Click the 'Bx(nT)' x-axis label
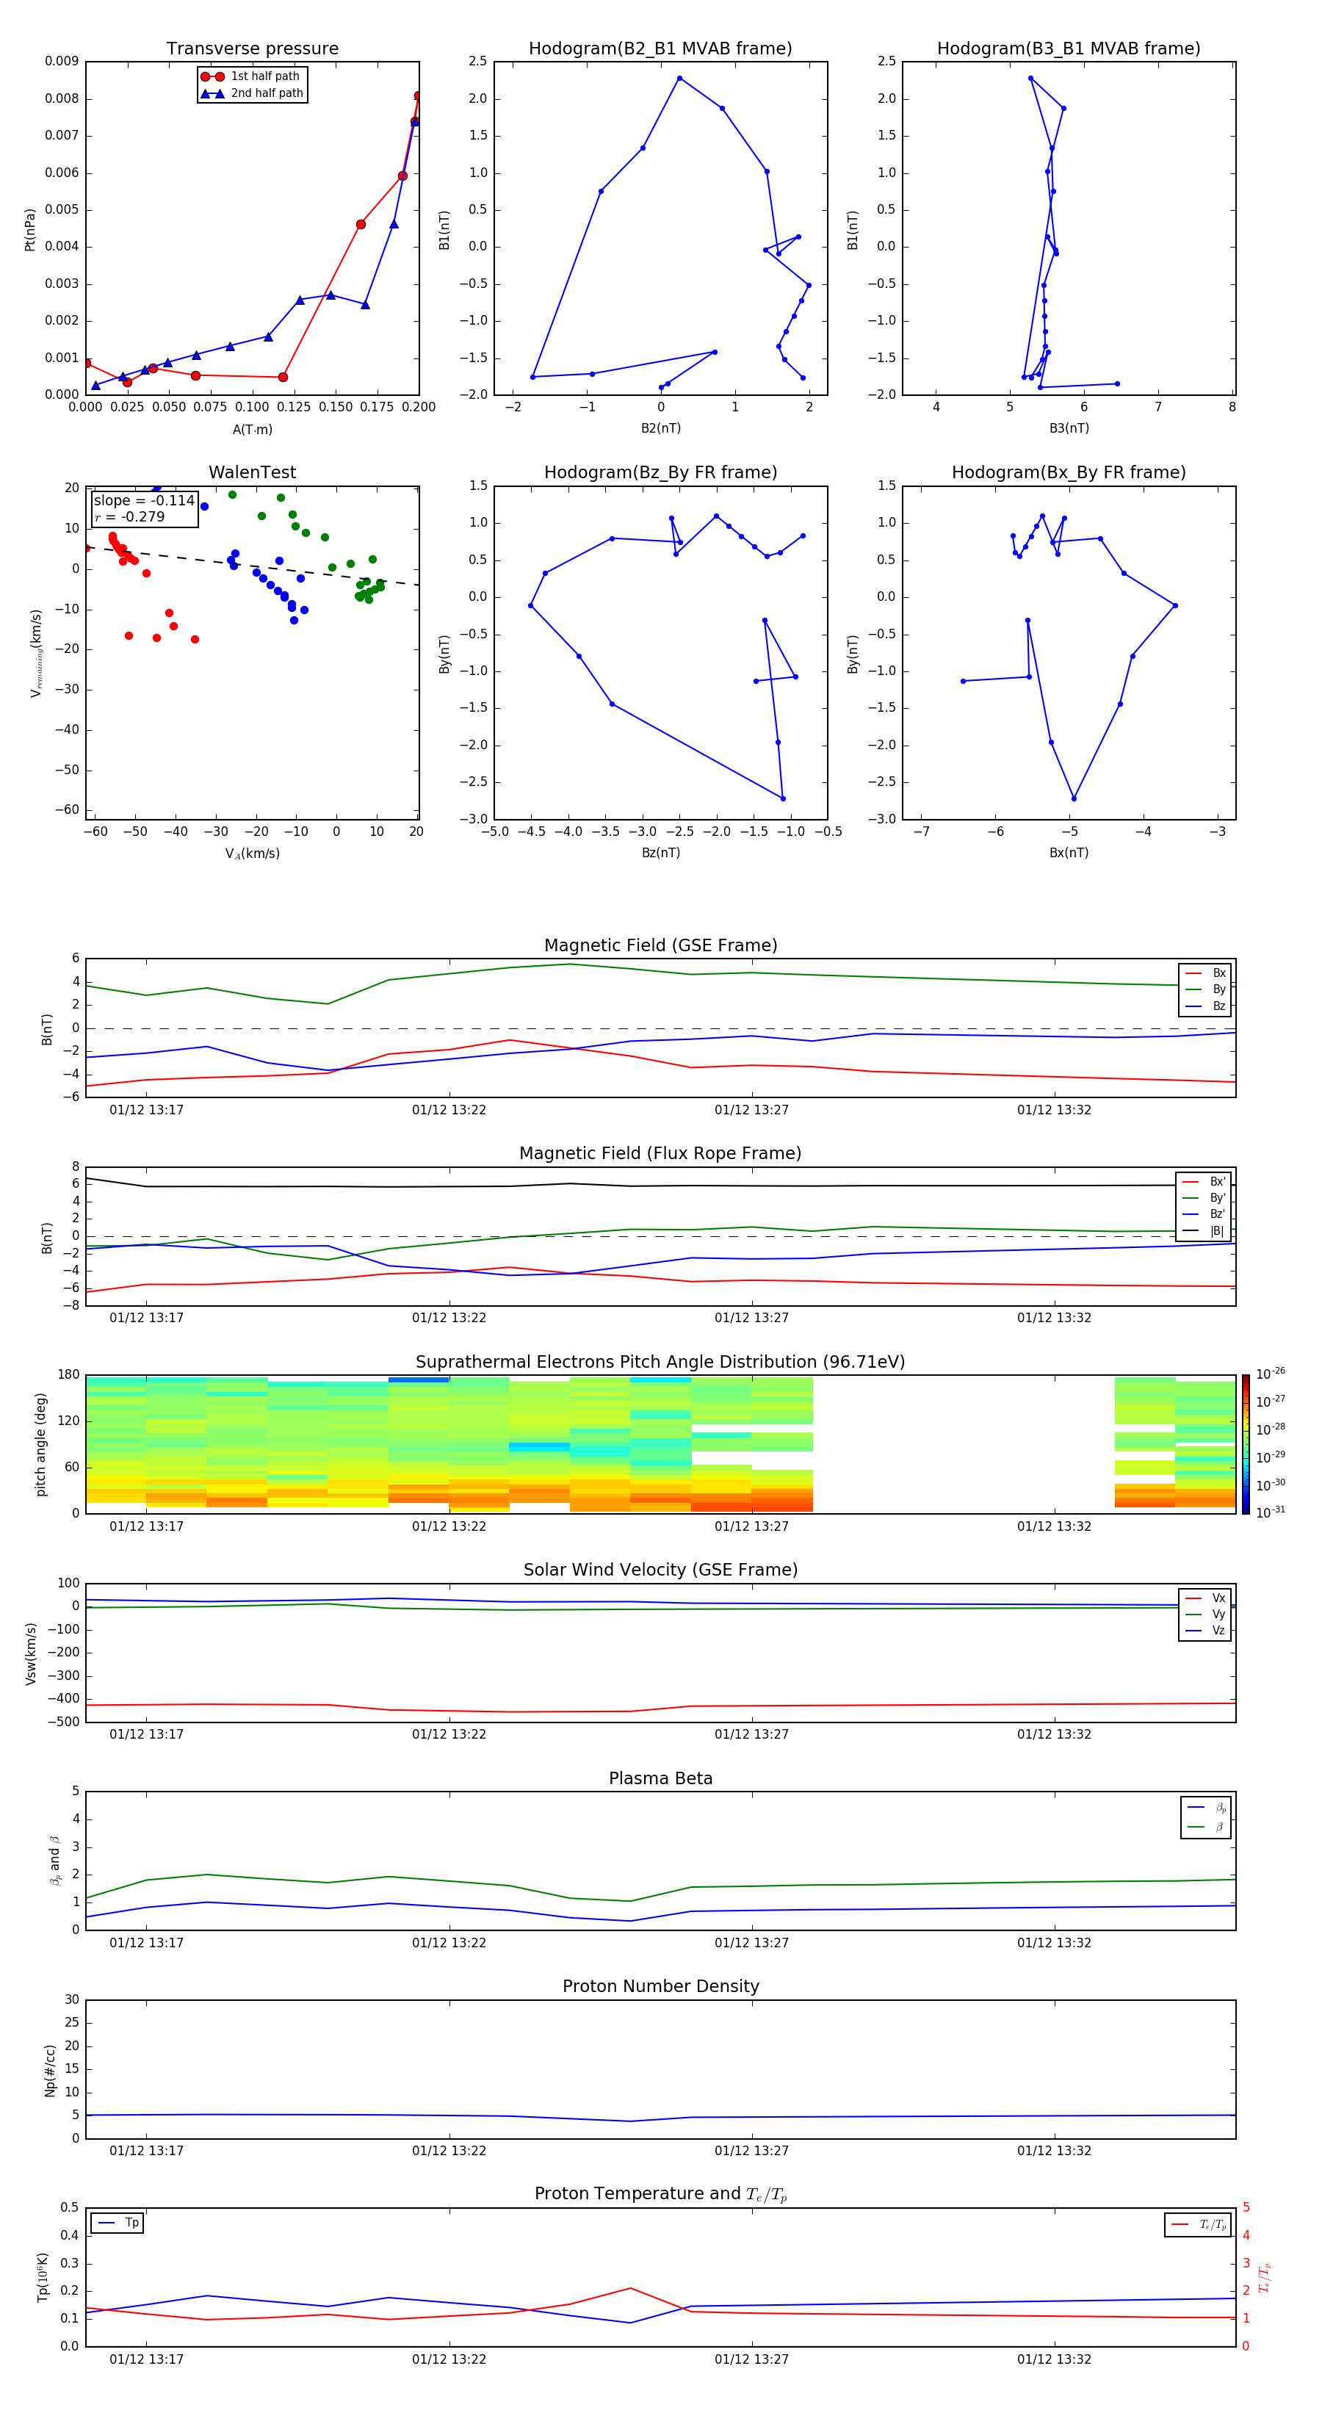Screen dimensions: 1322x2424 point(1069,853)
